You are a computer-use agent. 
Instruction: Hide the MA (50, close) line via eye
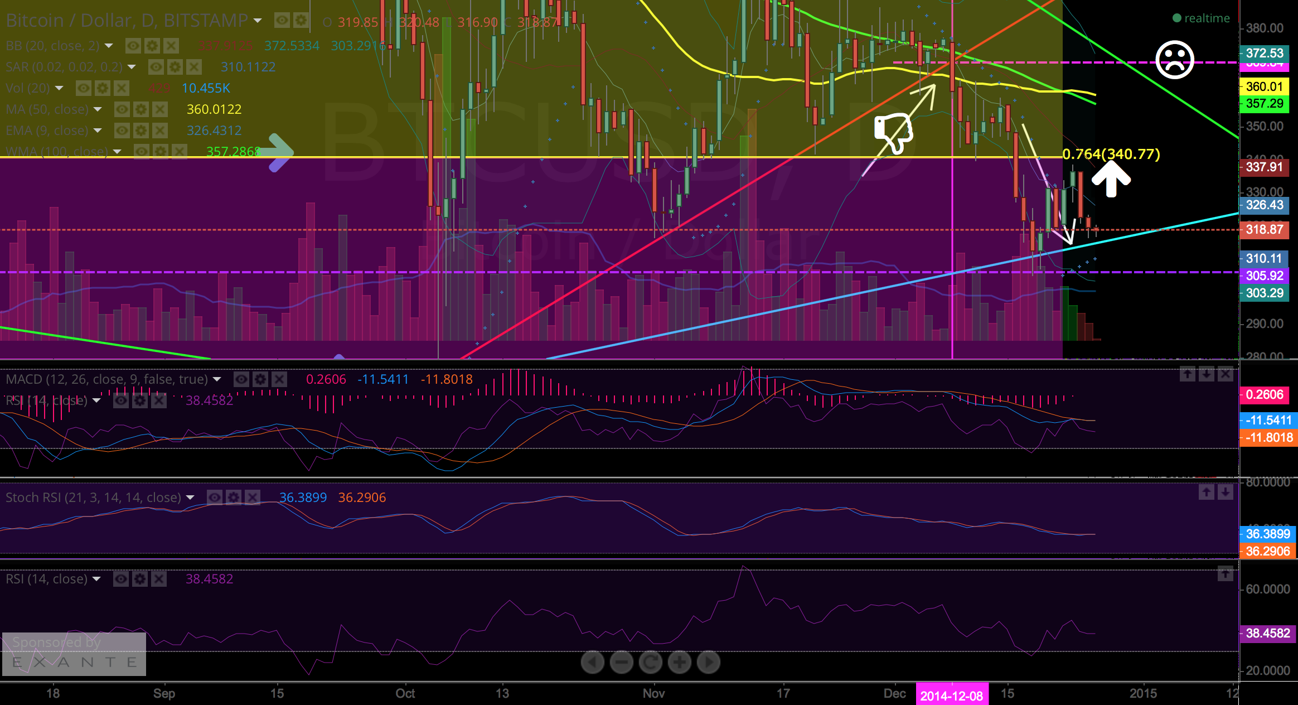[x=122, y=109]
